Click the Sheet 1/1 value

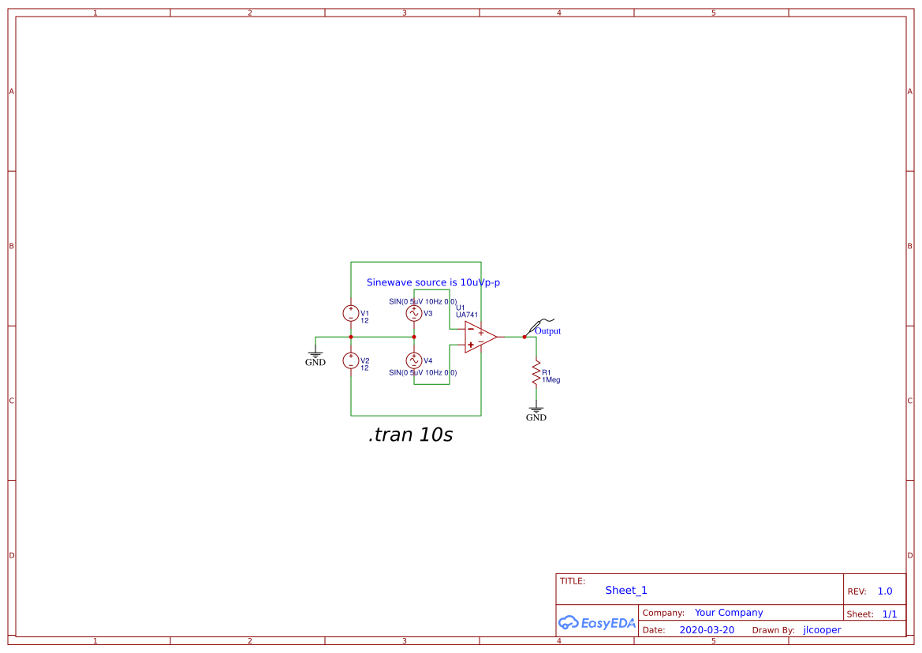coord(890,614)
